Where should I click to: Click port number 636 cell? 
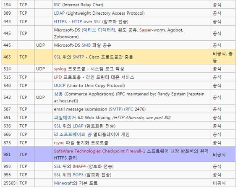[10, 126]
